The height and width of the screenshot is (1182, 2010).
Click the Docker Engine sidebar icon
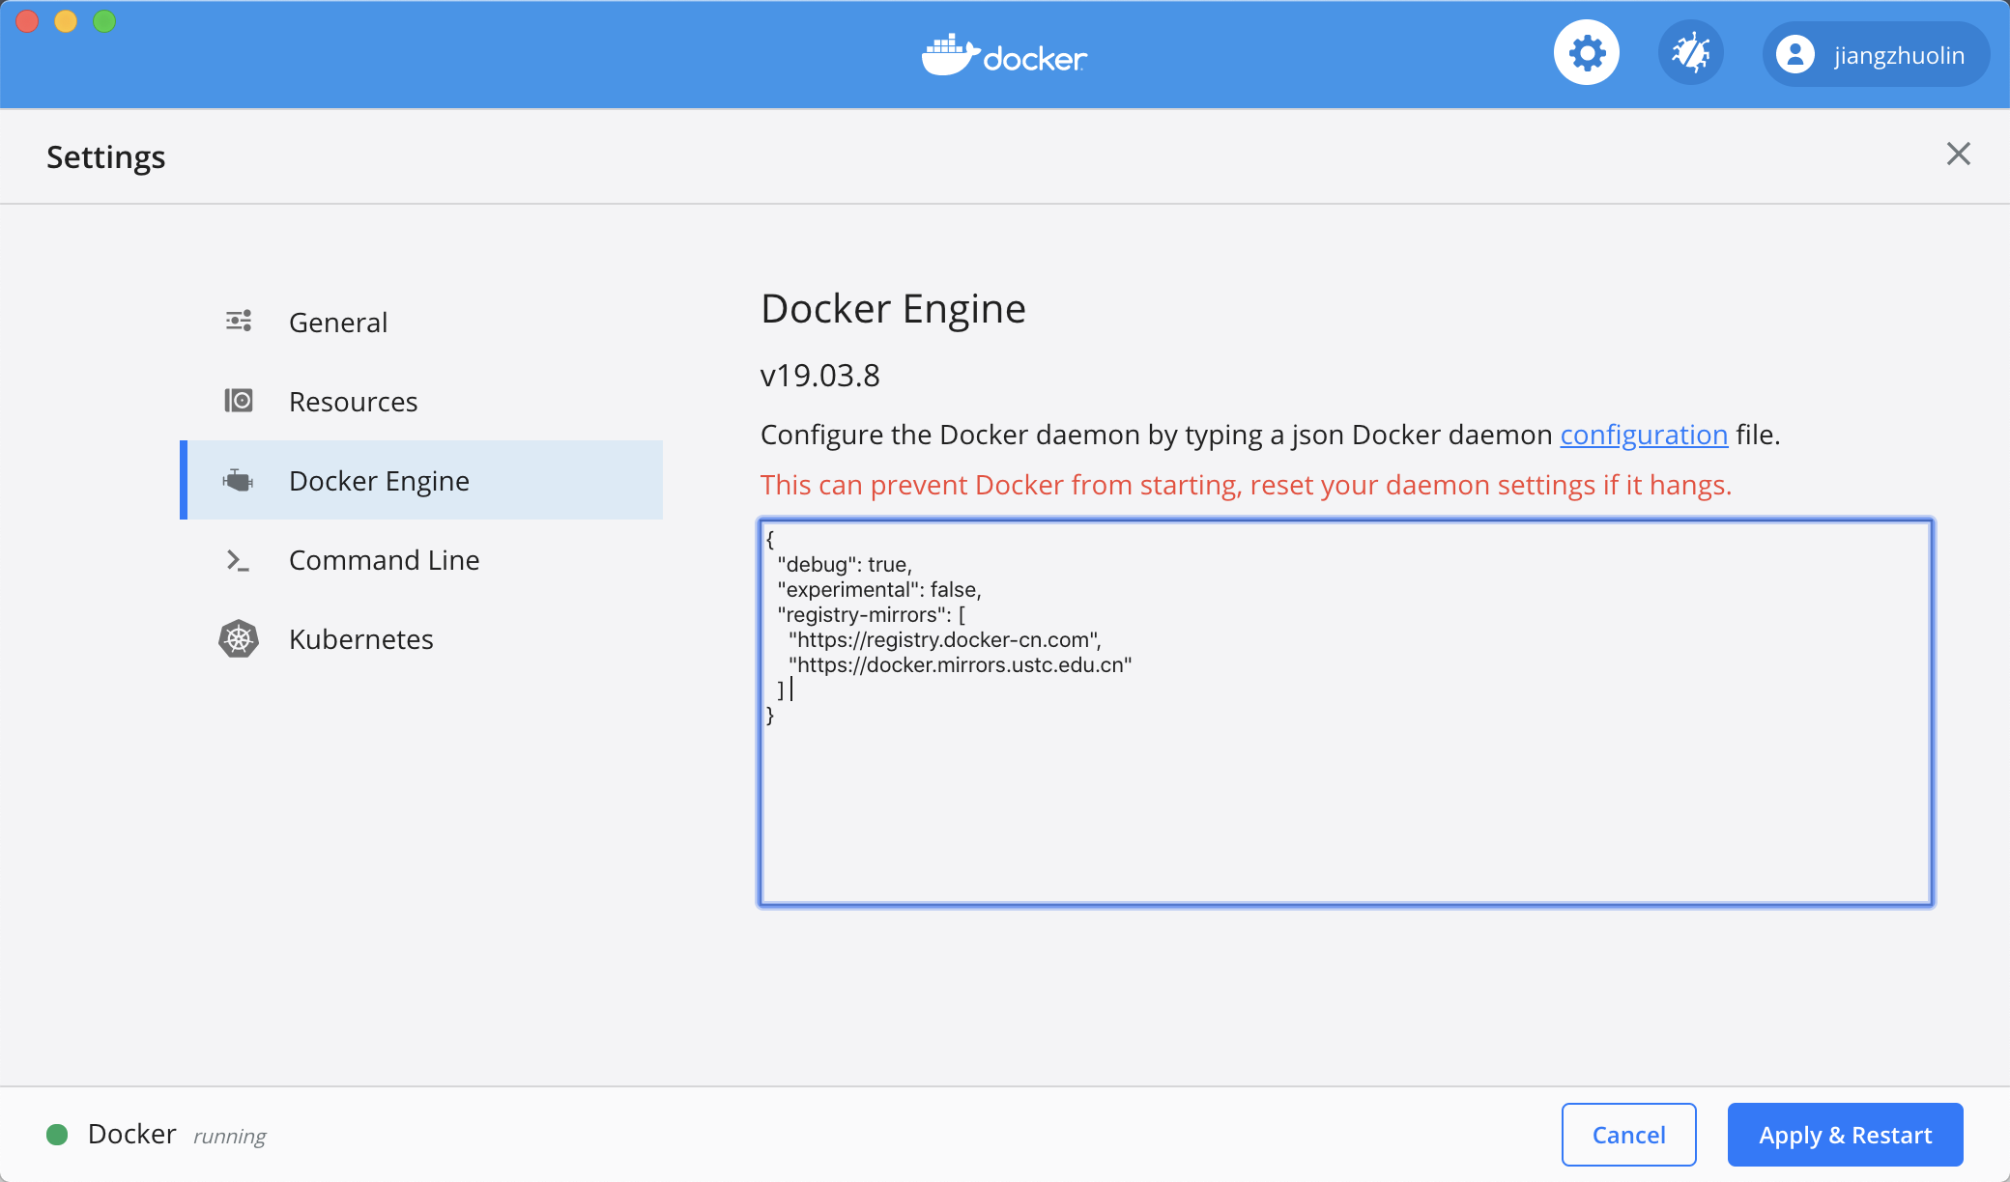coord(239,480)
